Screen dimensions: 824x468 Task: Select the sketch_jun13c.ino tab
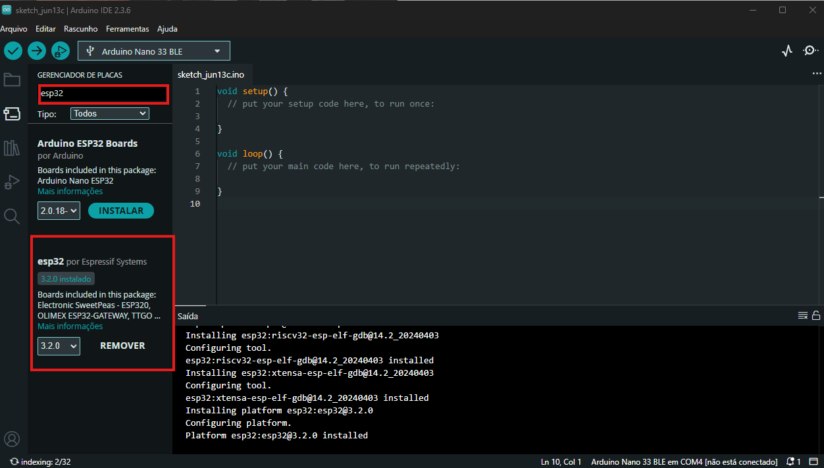pyautogui.click(x=211, y=75)
